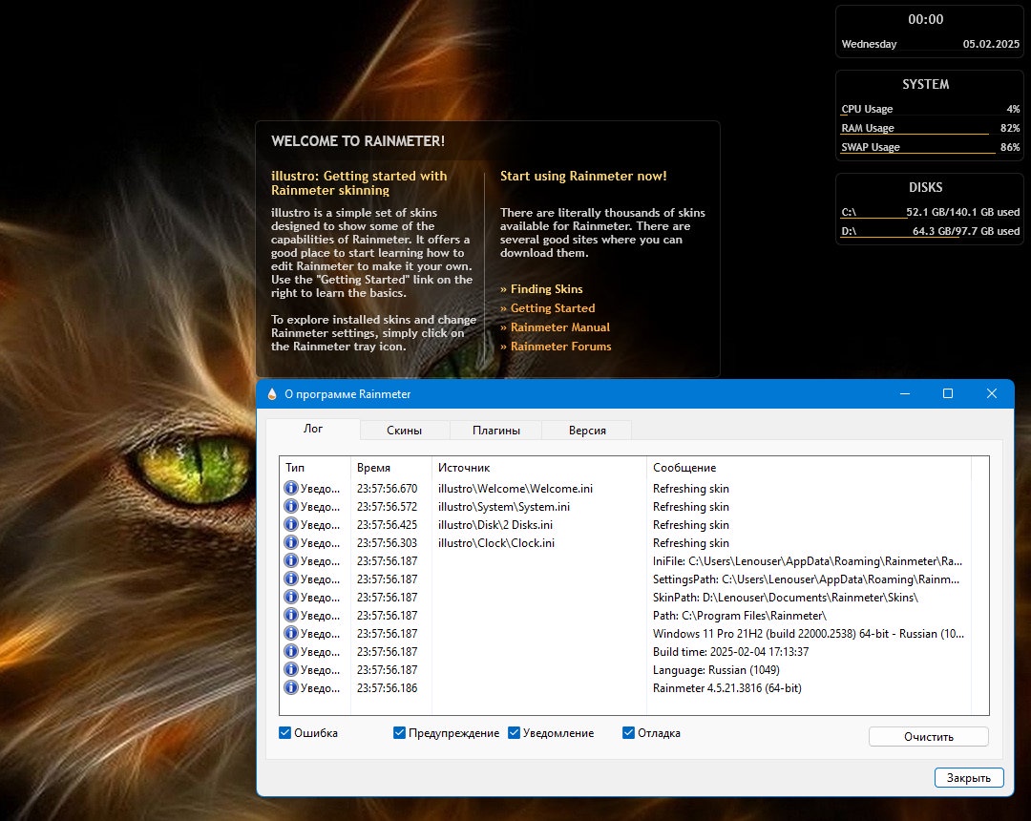Select the Версия tab
The image size is (1031, 821).
587,431
